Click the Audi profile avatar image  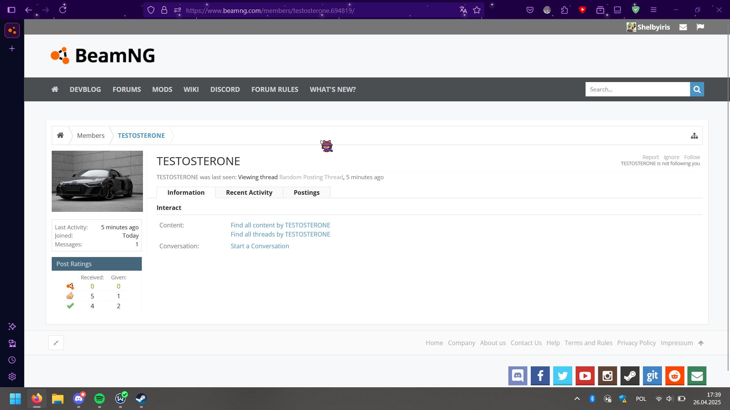pos(97,181)
